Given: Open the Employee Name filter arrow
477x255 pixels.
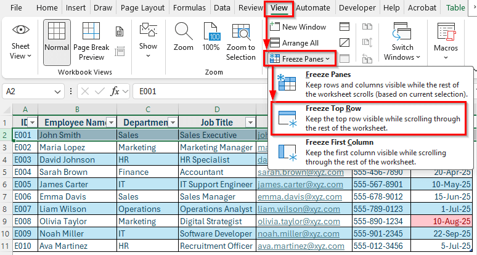Looking at the screenshot, I should [112, 123].
